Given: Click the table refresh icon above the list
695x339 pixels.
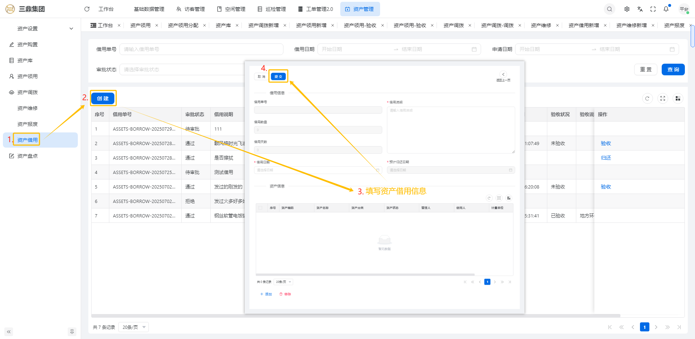Looking at the screenshot, I should (x=647, y=98).
